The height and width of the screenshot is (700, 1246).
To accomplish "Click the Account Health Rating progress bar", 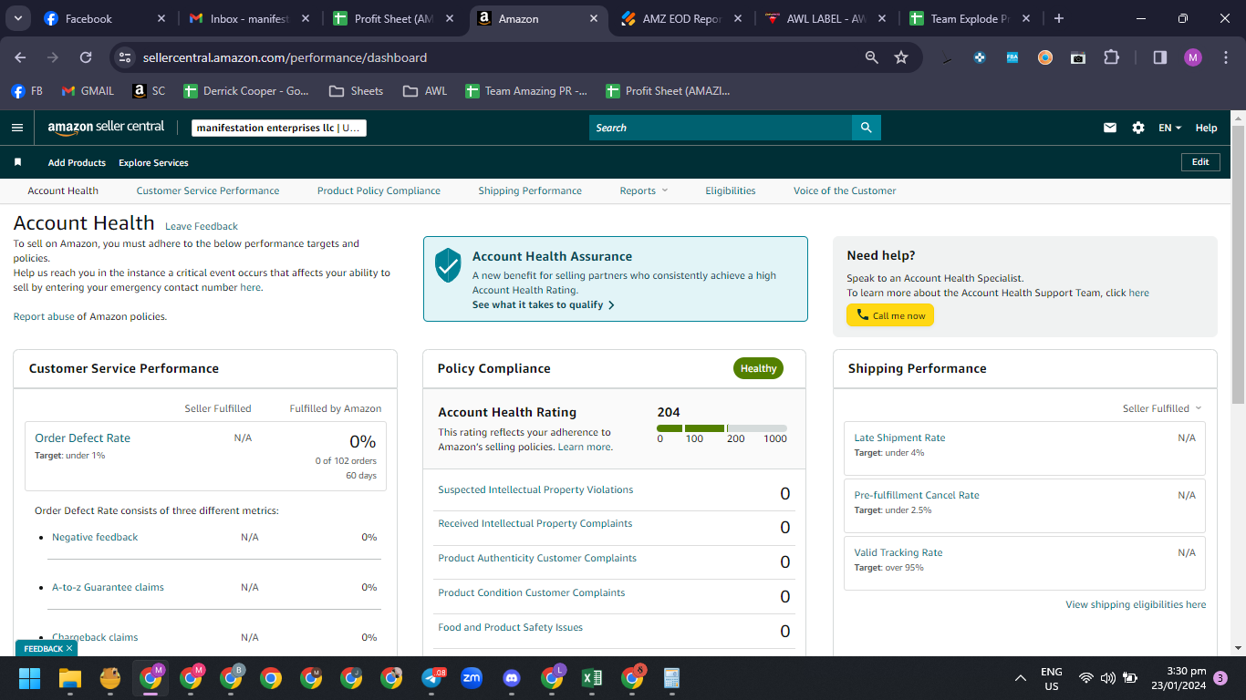I will (x=722, y=427).
